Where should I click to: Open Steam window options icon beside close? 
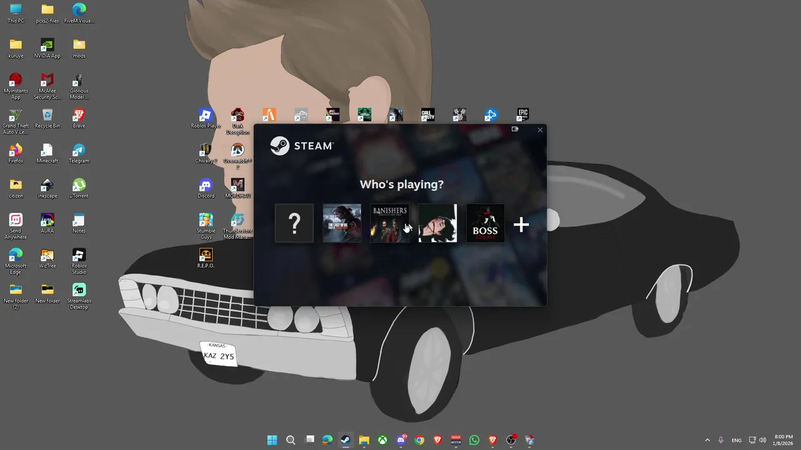[515, 129]
